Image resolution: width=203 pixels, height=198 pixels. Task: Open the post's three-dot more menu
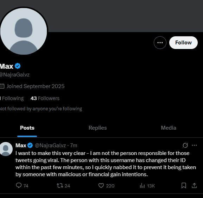point(194,146)
